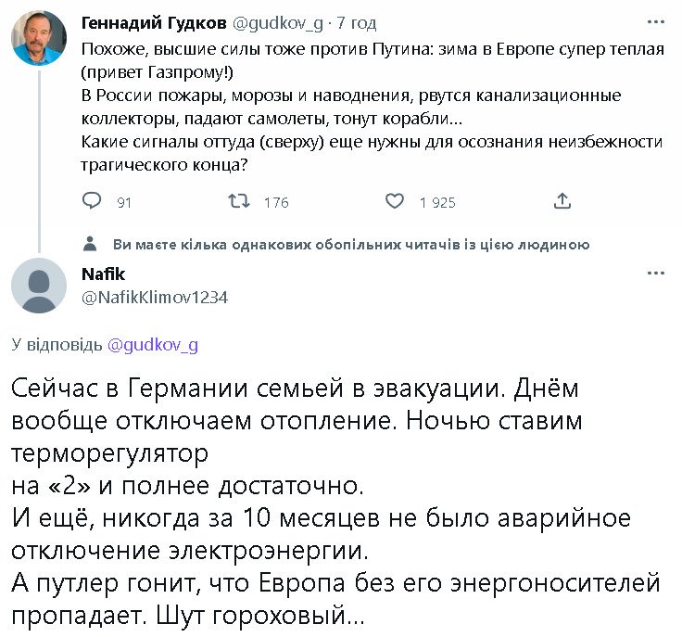Click the Nafik display name
The width and height of the screenshot is (682, 637).
pos(103,274)
